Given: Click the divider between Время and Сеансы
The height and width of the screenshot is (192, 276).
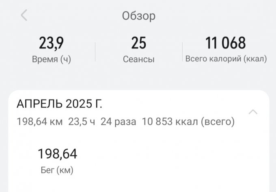Looking at the screenshot, I should 95,52.
